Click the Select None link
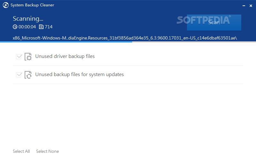The image size is (256, 163). [x=47, y=151]
